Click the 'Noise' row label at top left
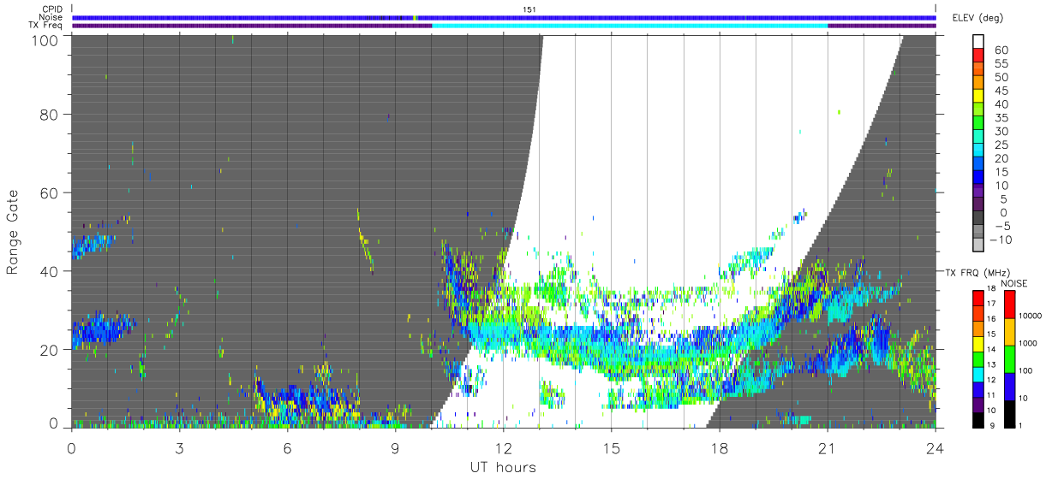The height and width of the screenshot is (485, 1052). pos(51,17)
